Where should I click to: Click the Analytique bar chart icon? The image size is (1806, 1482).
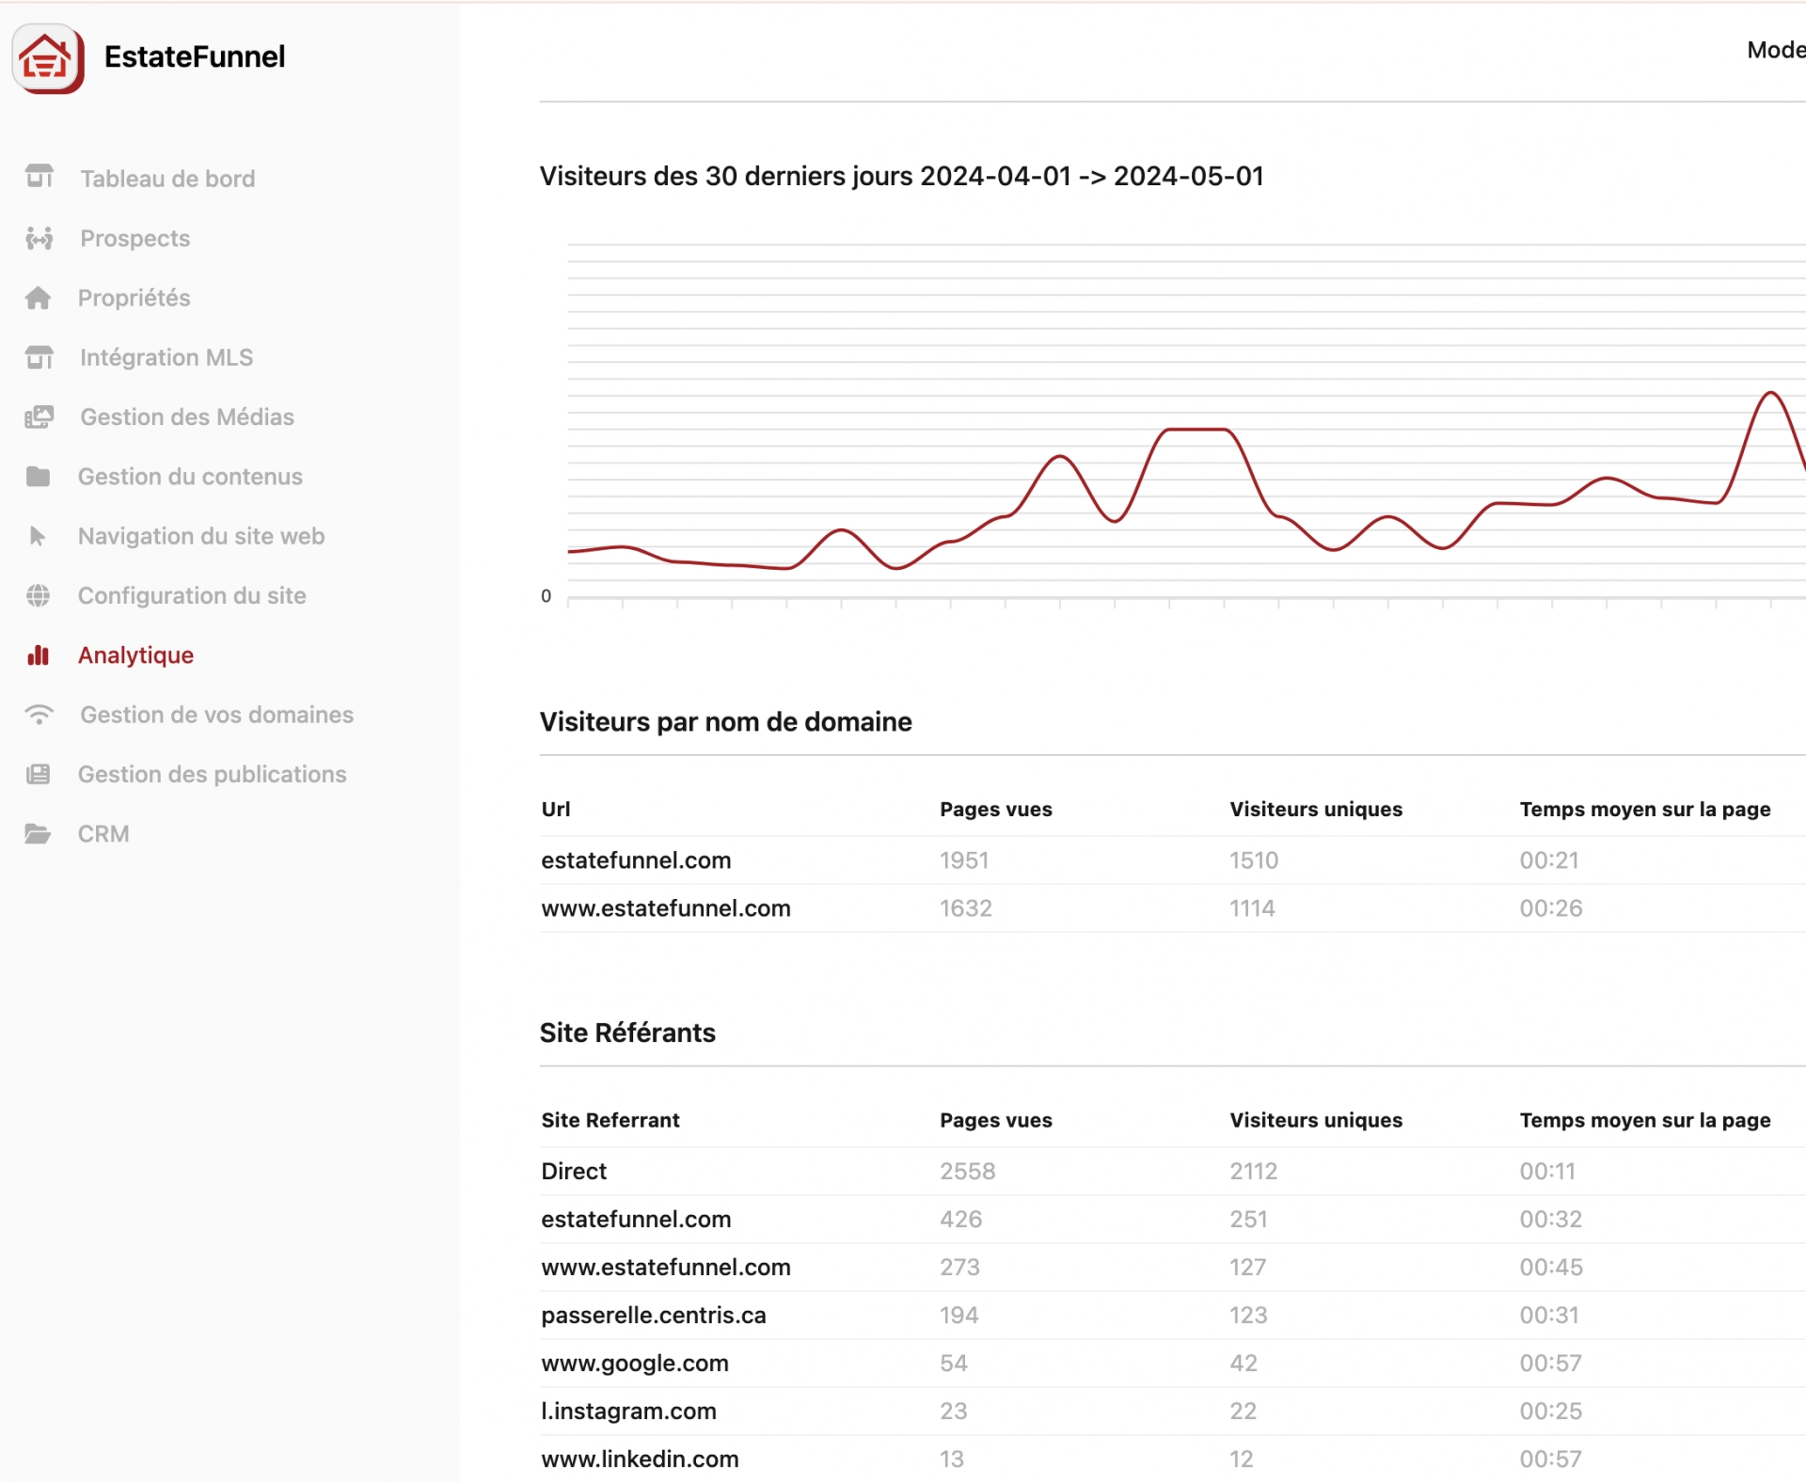tap(38, 654)
